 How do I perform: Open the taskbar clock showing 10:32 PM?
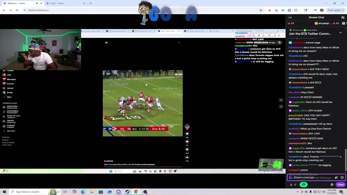(x=331, y=192)
